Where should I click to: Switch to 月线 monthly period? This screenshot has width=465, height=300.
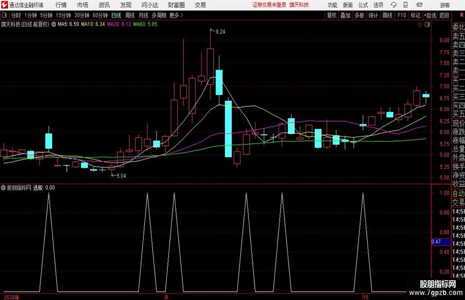coord(143,15)
